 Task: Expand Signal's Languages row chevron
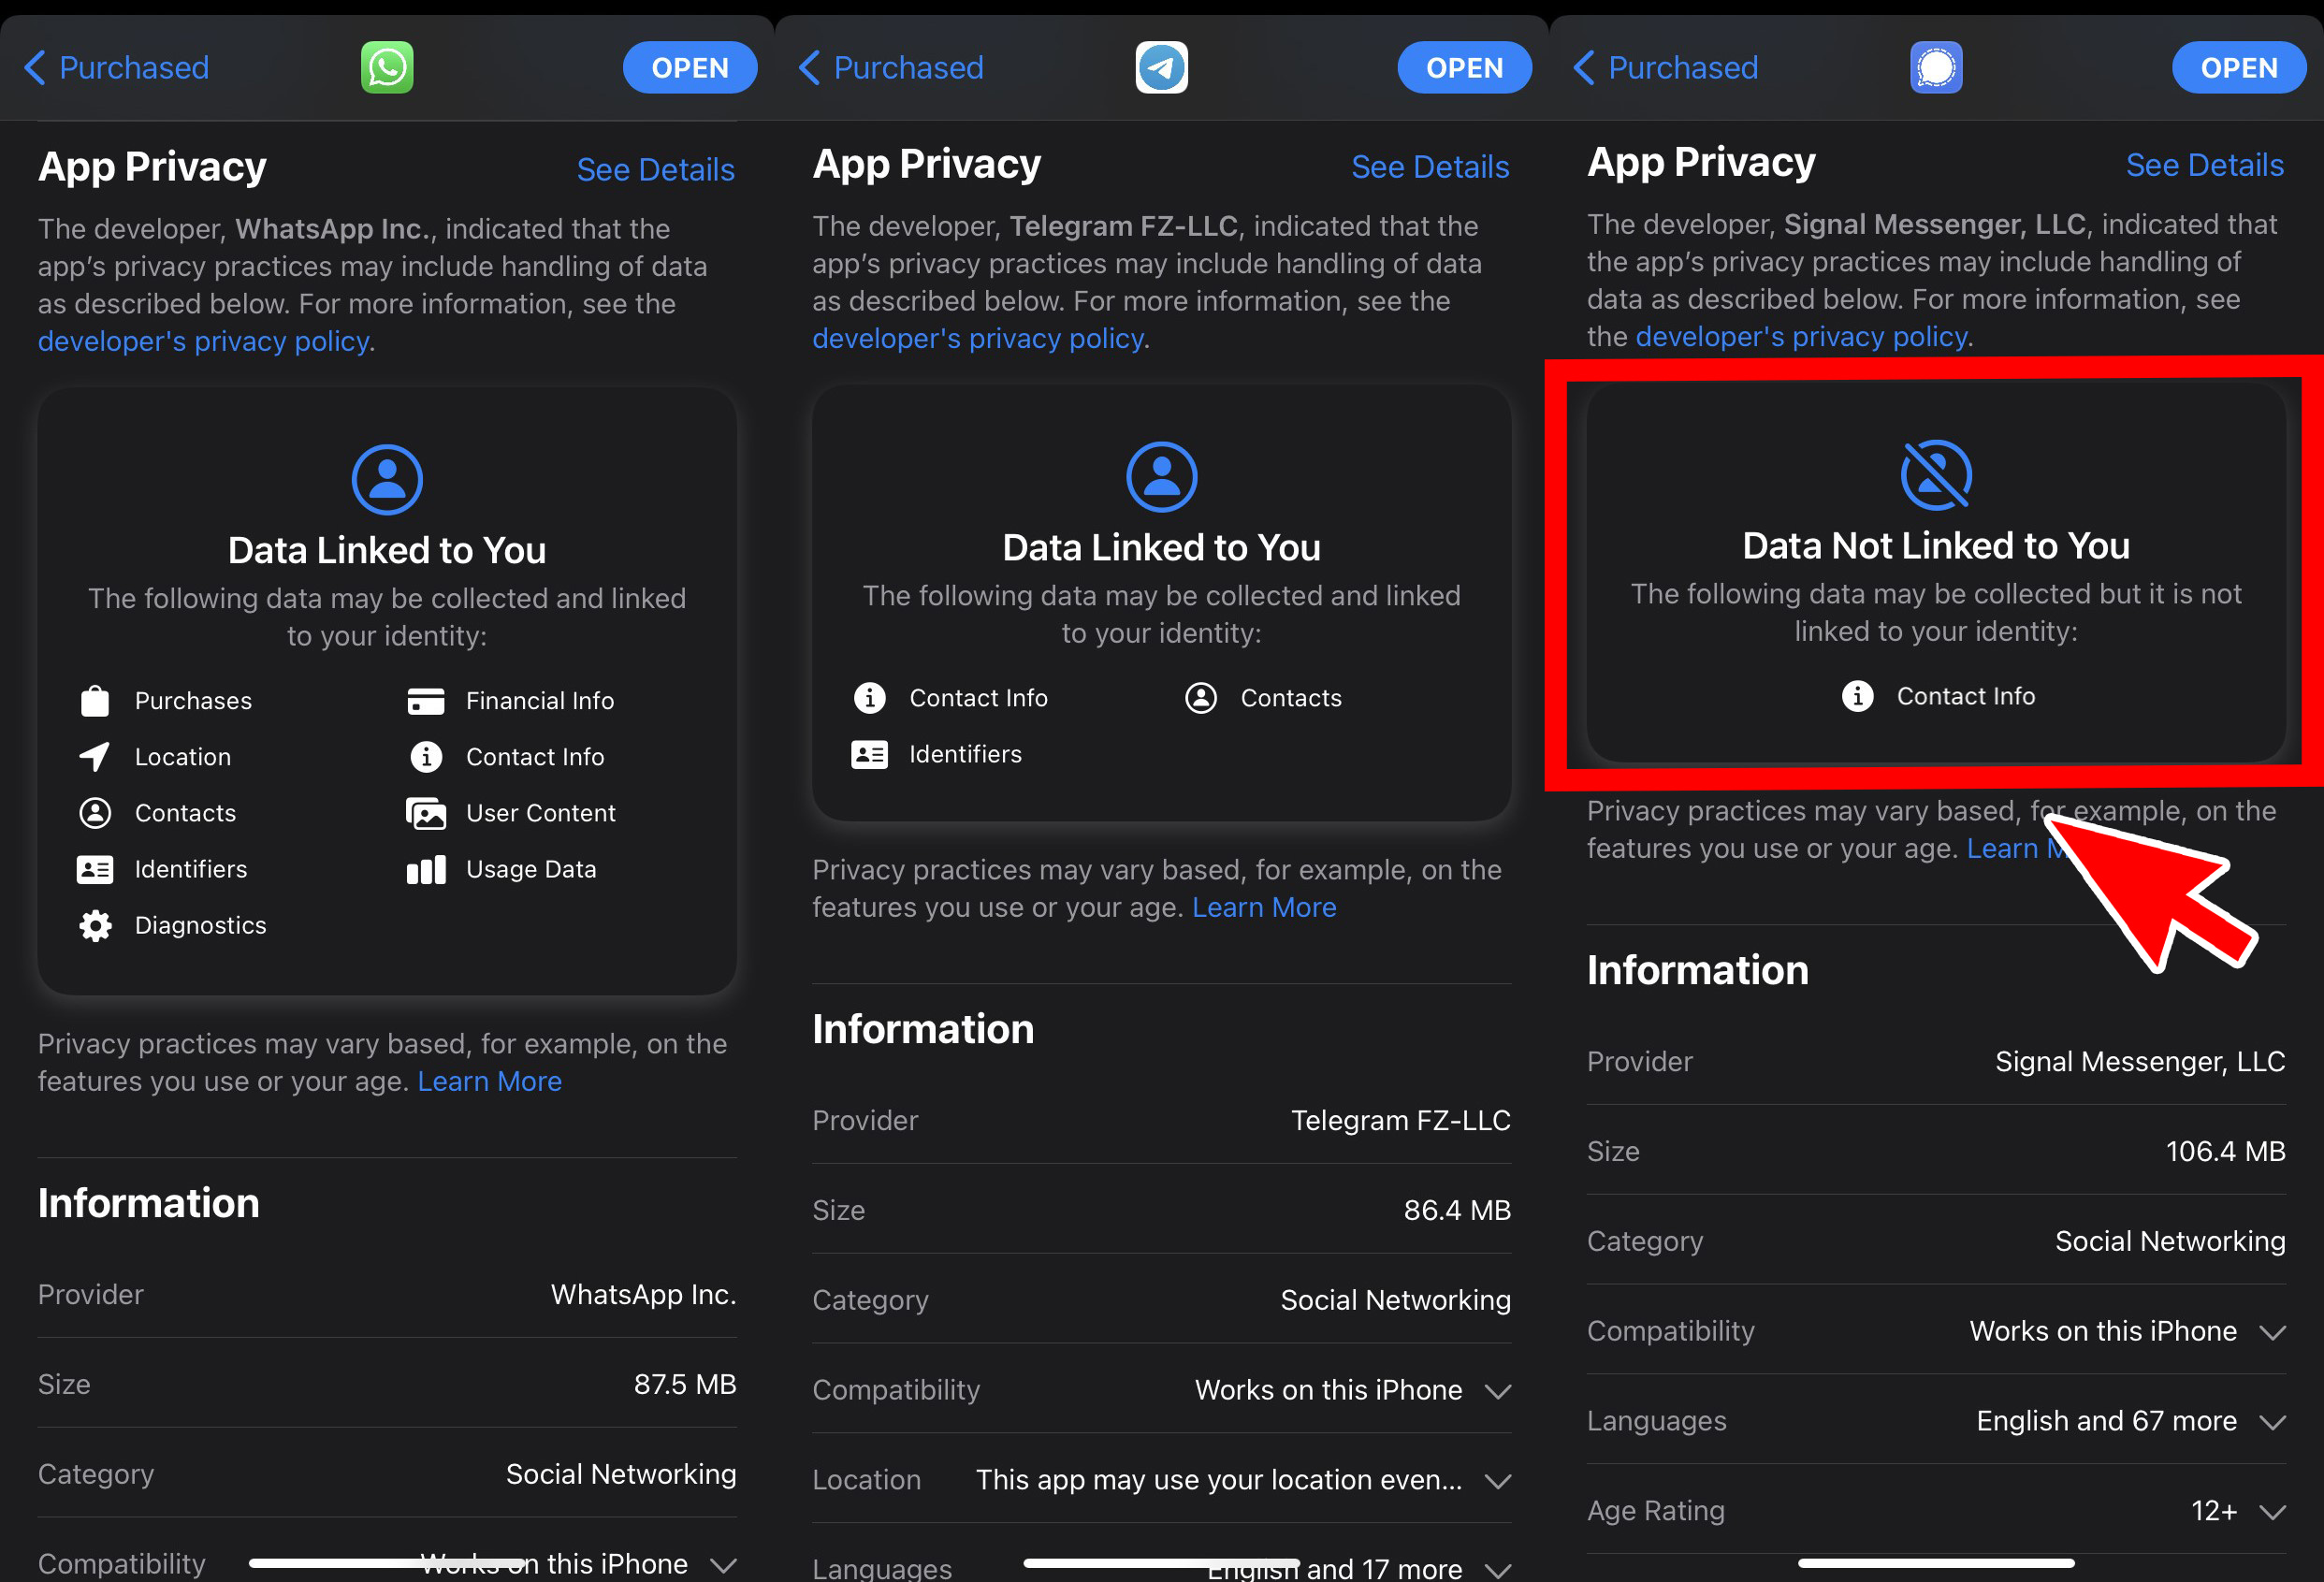pos(2272,1421)
